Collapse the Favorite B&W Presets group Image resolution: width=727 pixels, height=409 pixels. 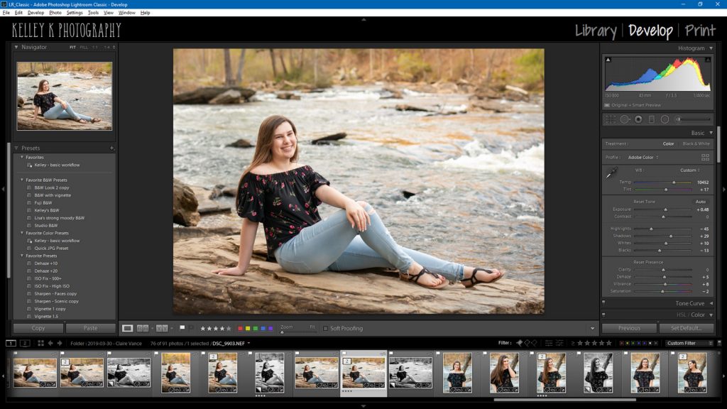point(22,180)
